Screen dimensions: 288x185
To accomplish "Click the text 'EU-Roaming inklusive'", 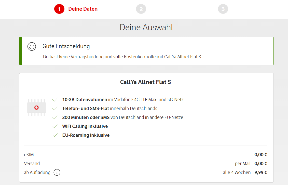I will click(x=86, y=135).
